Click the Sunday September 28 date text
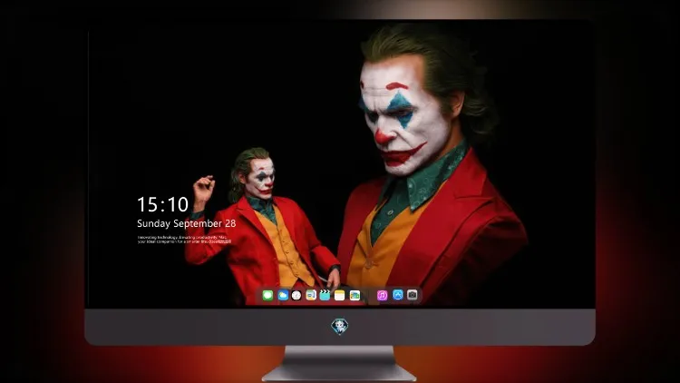 (187, 223)
